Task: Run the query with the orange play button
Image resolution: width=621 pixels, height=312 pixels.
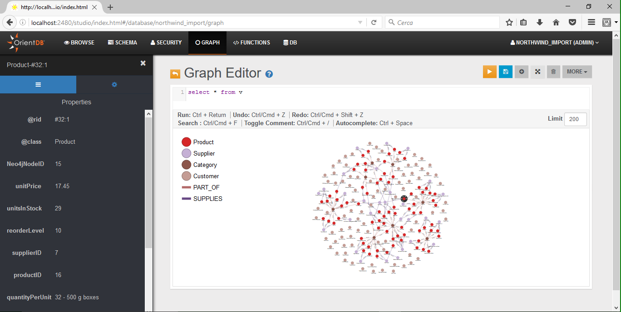Action: [x=489, y=72]
